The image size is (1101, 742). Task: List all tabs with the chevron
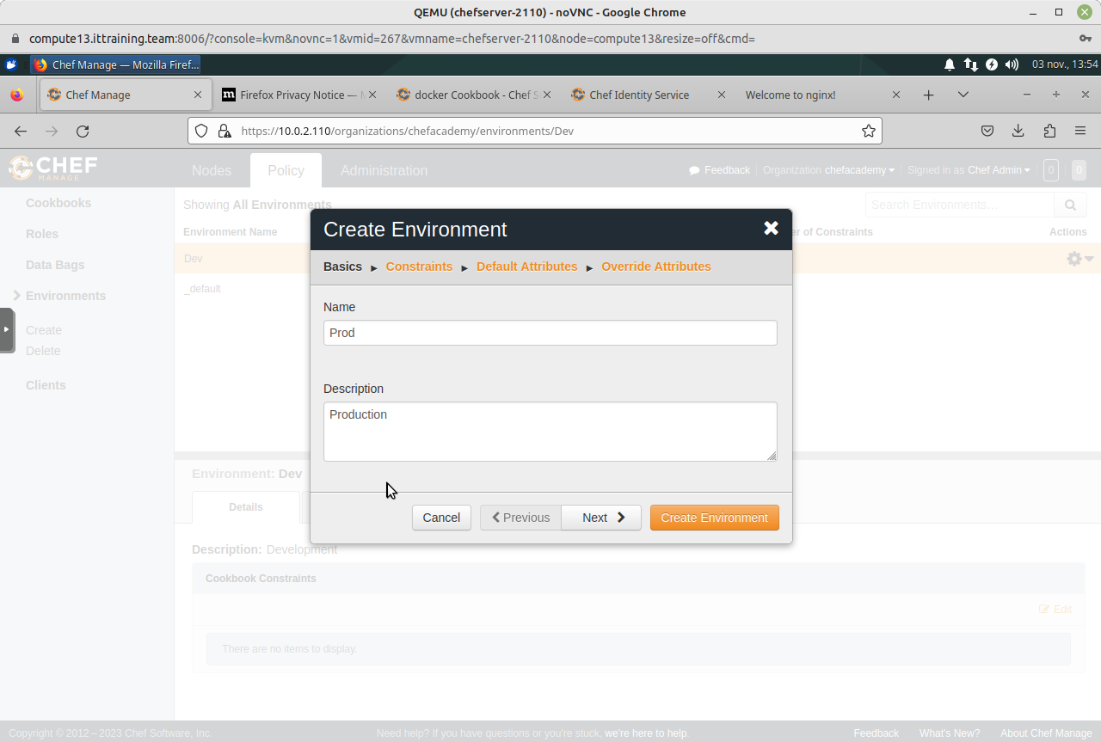pos(963,95)
